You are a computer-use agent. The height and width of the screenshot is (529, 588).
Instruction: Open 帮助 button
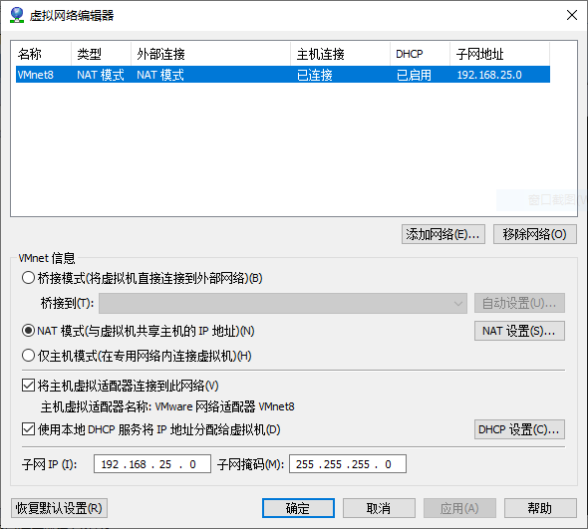tap(540, 508)
